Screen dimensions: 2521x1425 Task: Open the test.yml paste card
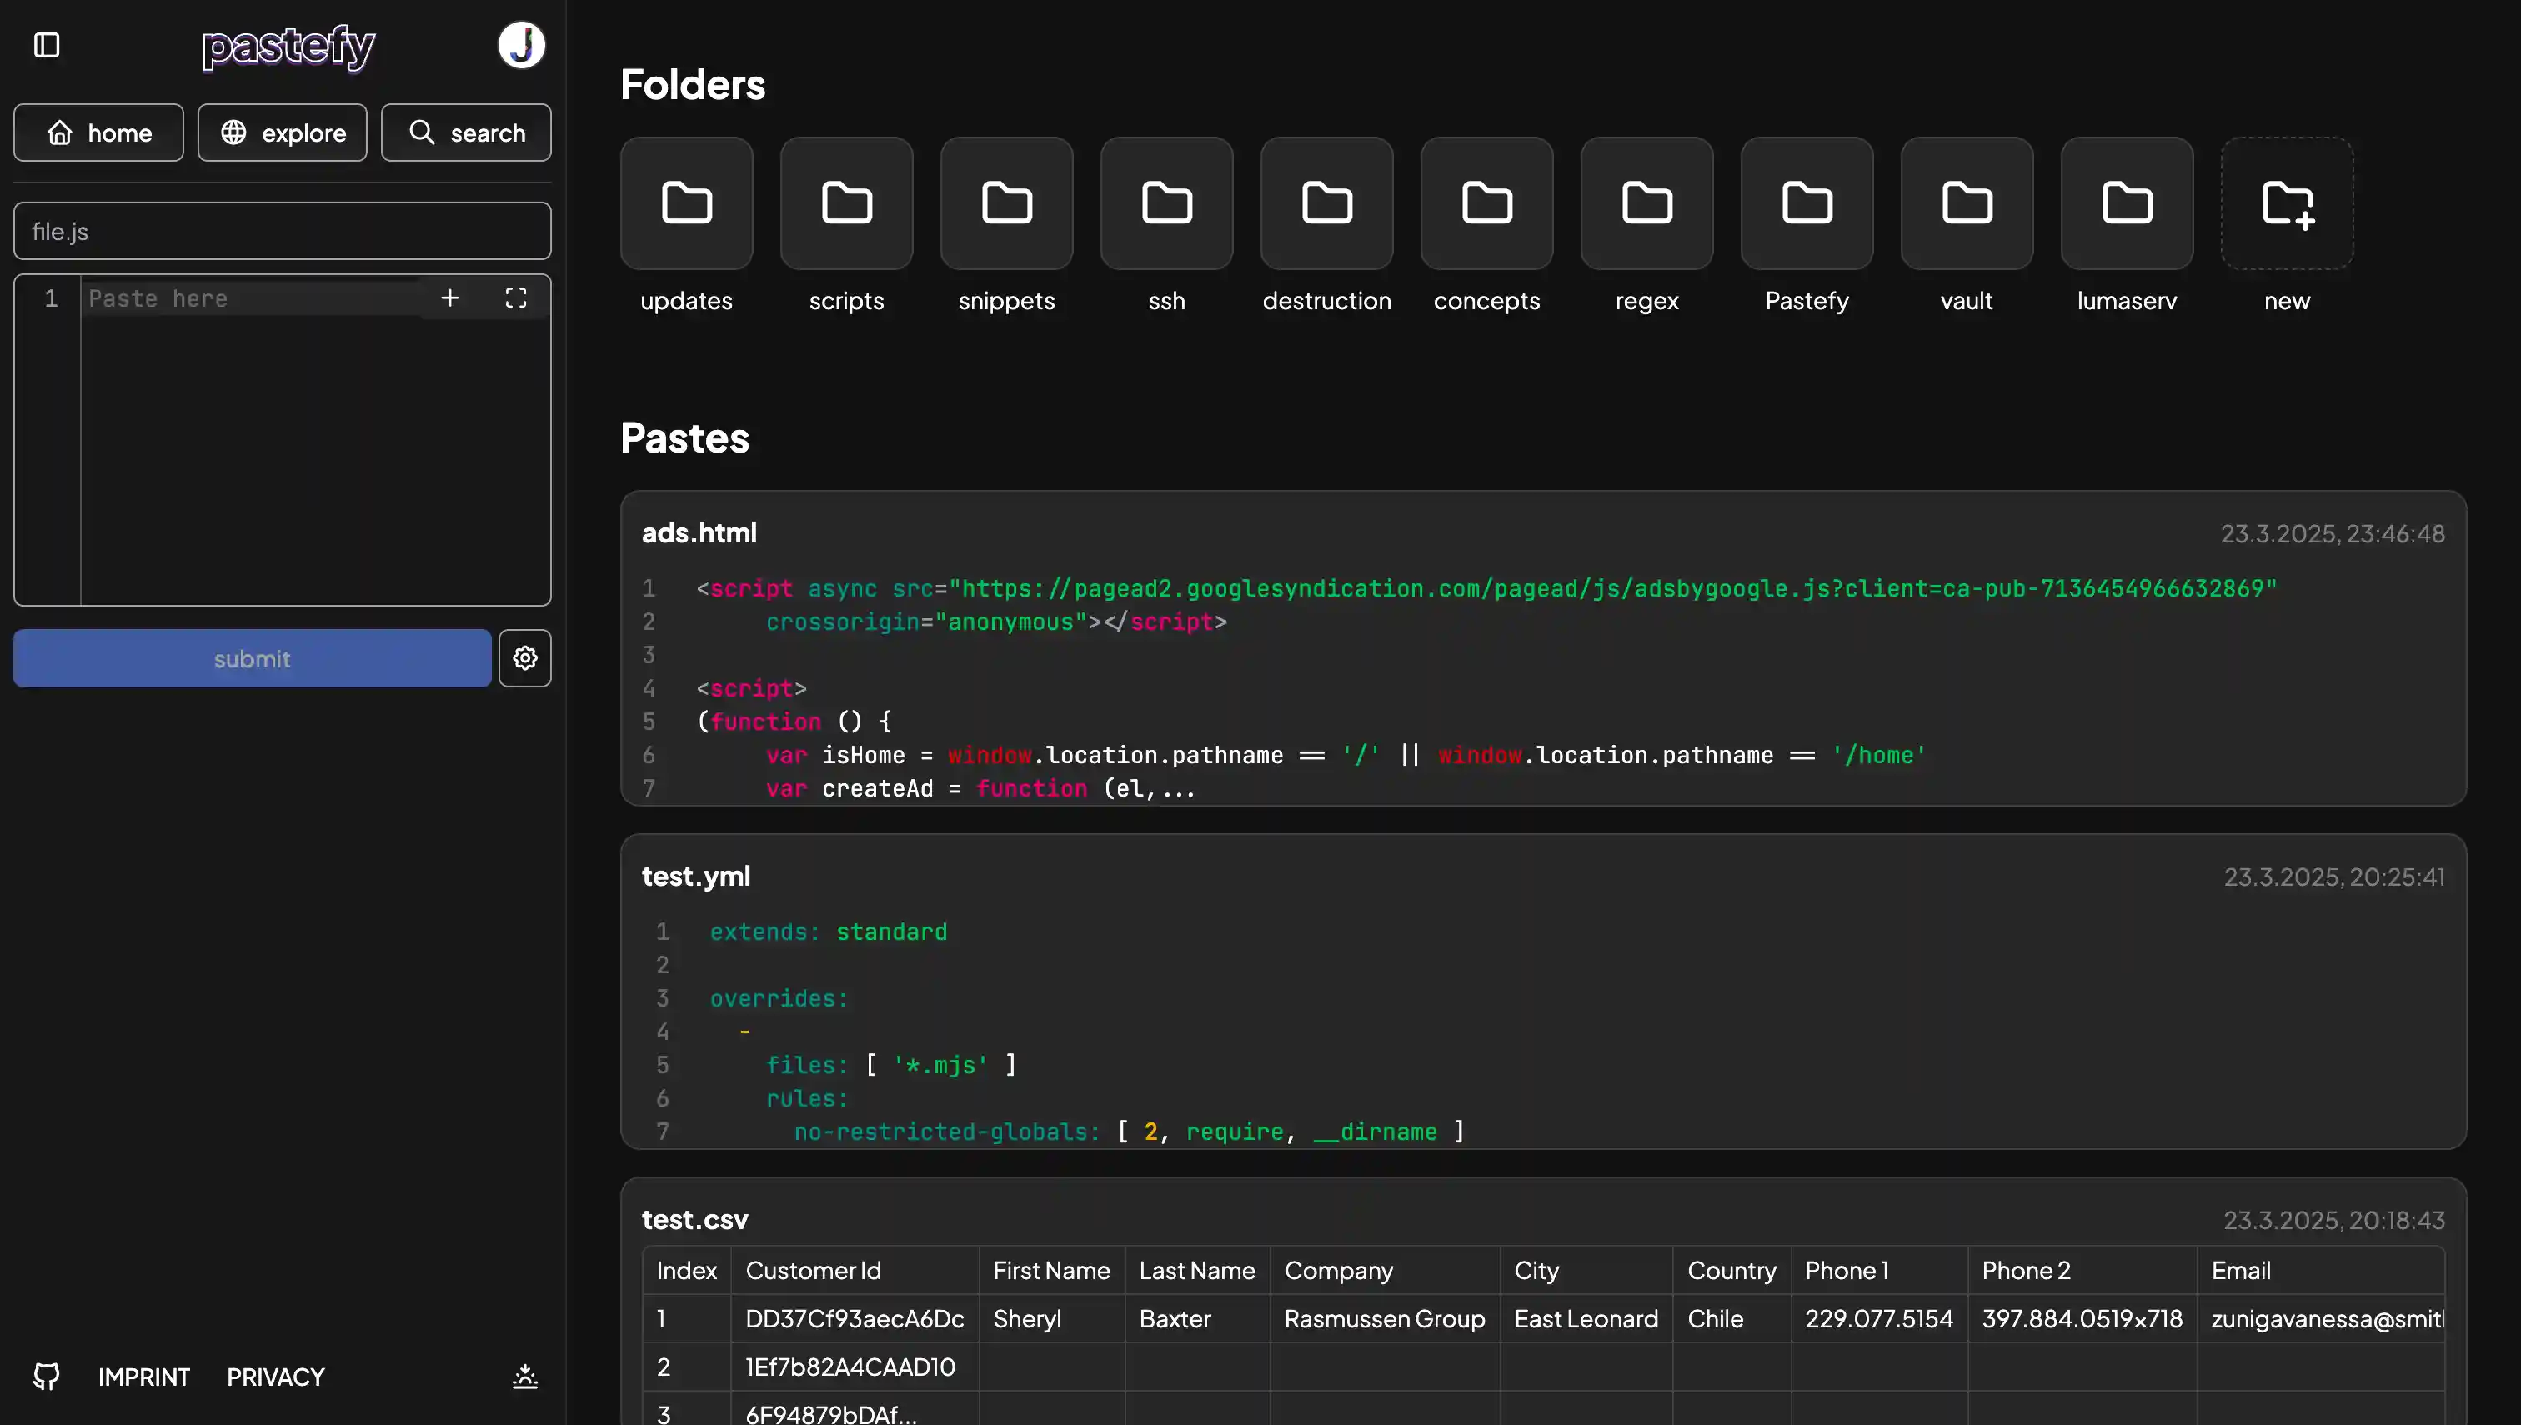696,876
